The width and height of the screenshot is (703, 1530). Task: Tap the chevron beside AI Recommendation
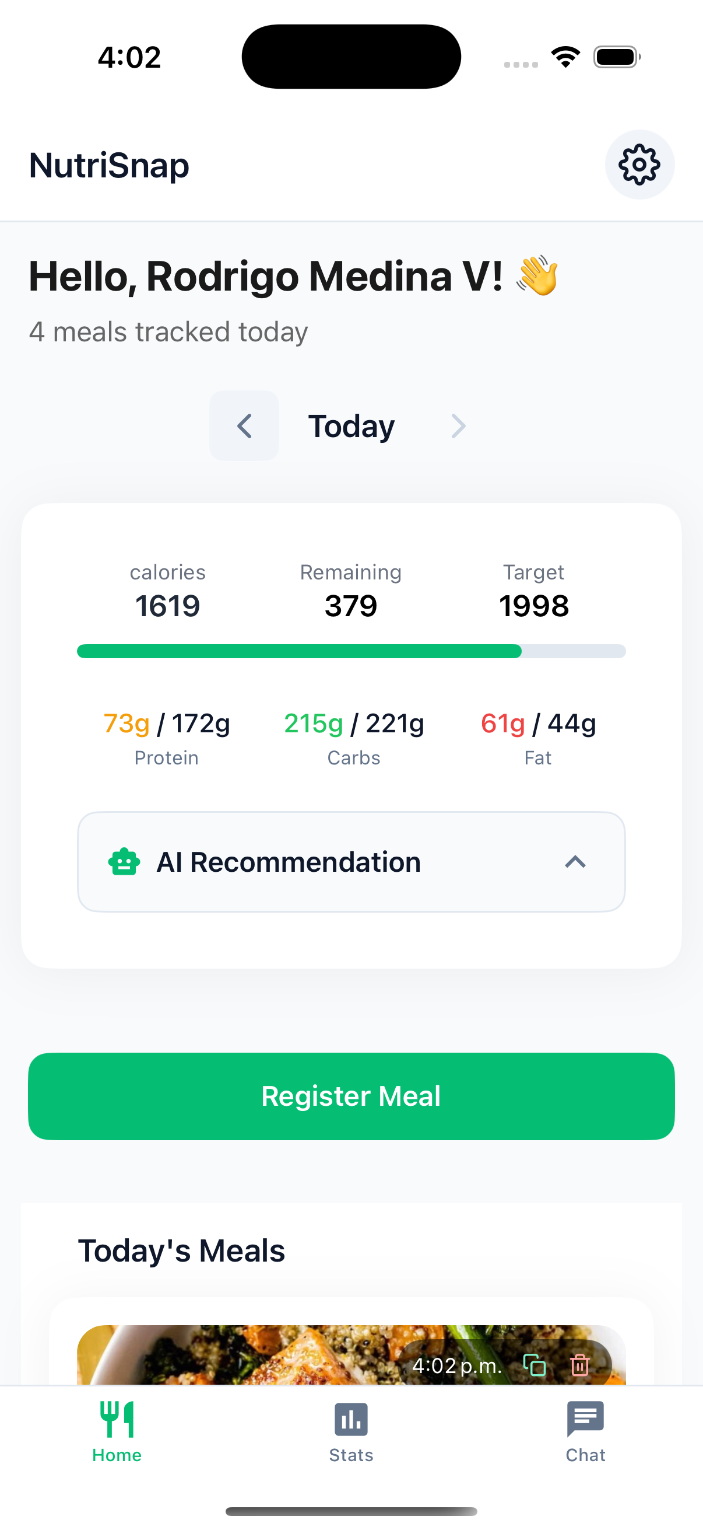click(x=575, y=862)
